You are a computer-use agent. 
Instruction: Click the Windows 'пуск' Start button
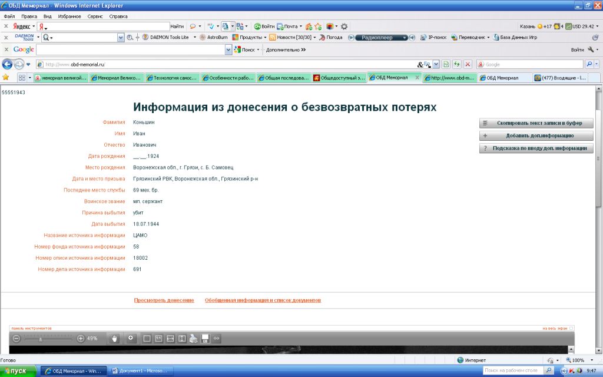point(18,371)
